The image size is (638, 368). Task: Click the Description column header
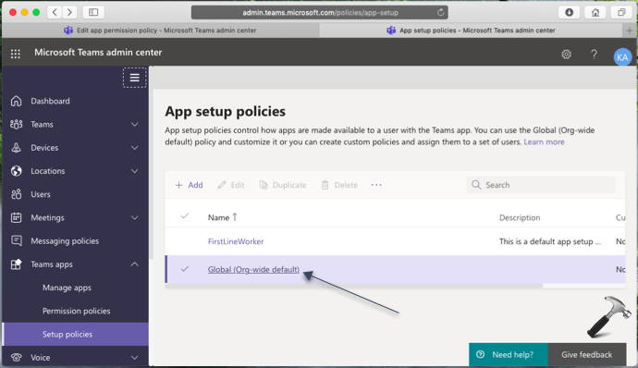520,217
